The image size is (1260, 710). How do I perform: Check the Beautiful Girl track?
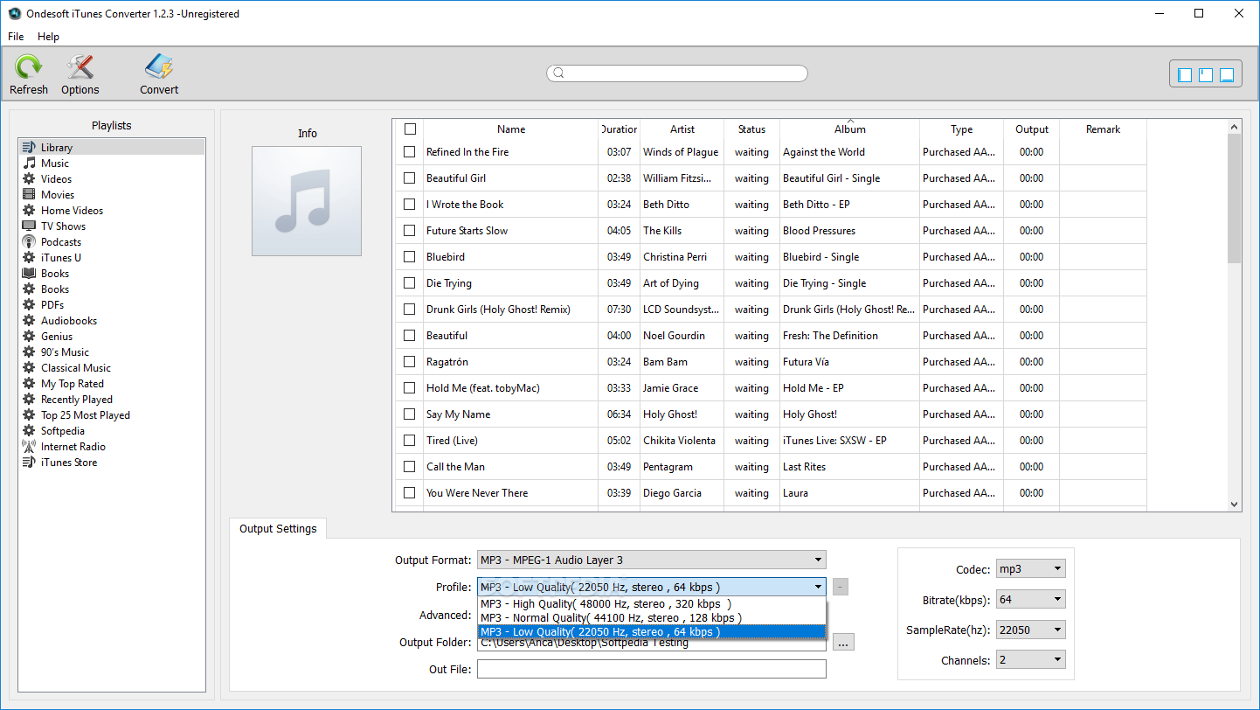(x=409, y=178)
